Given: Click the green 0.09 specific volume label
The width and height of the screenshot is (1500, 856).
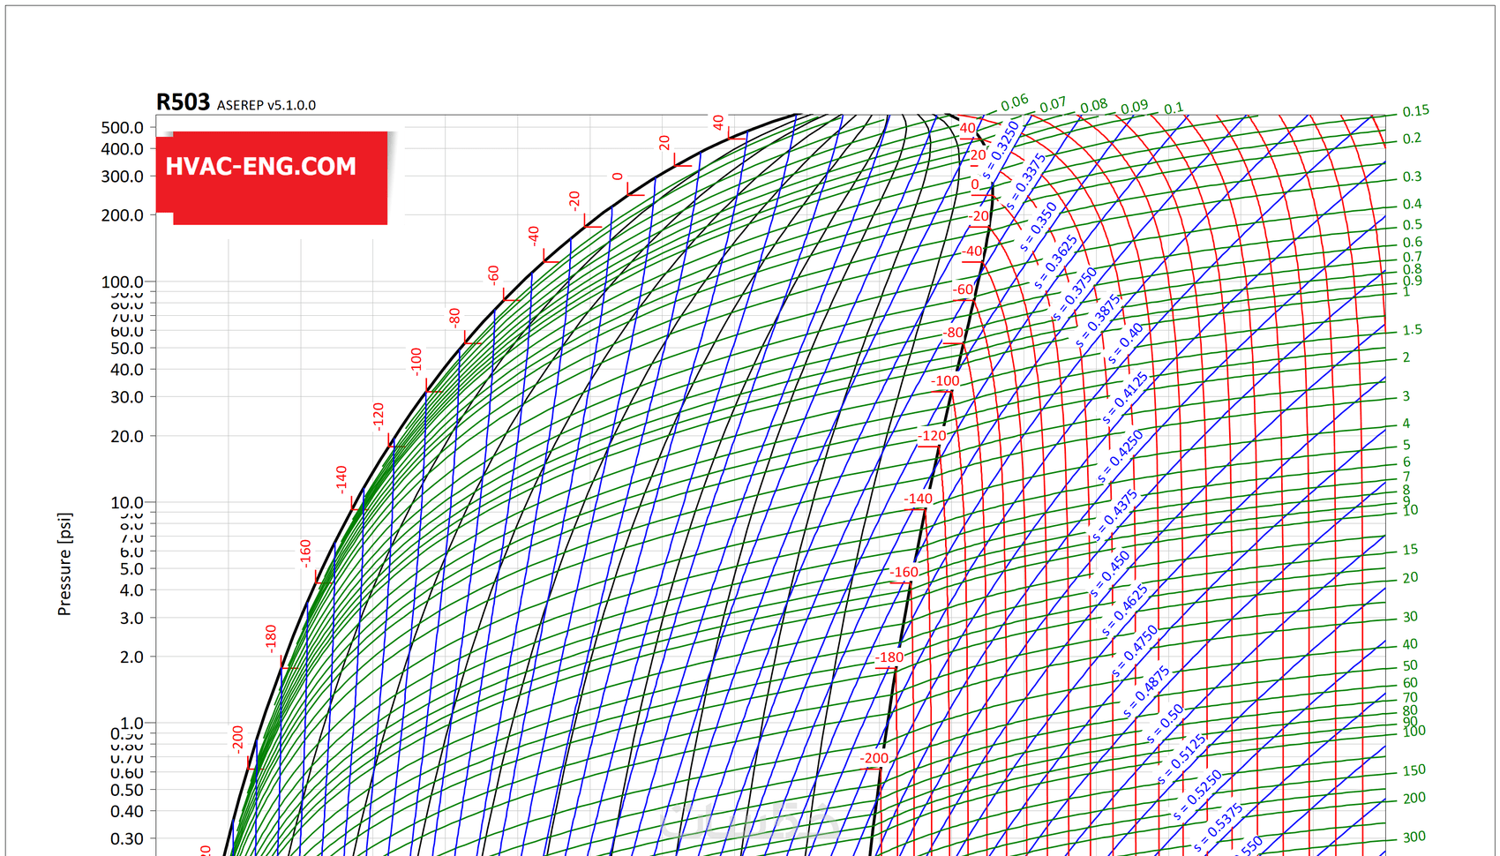Looking at the screenshot, I should 1135,107.
